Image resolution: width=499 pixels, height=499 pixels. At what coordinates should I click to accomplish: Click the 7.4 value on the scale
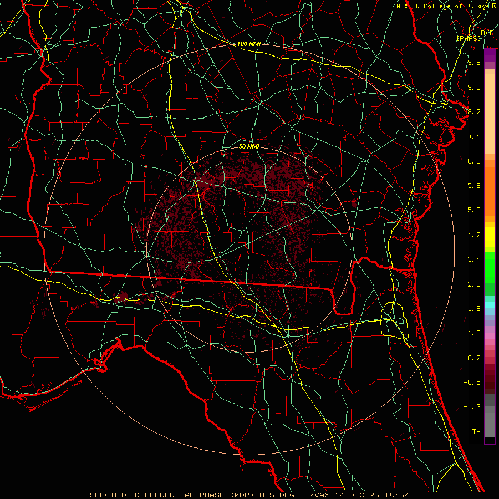click(474, 136)
